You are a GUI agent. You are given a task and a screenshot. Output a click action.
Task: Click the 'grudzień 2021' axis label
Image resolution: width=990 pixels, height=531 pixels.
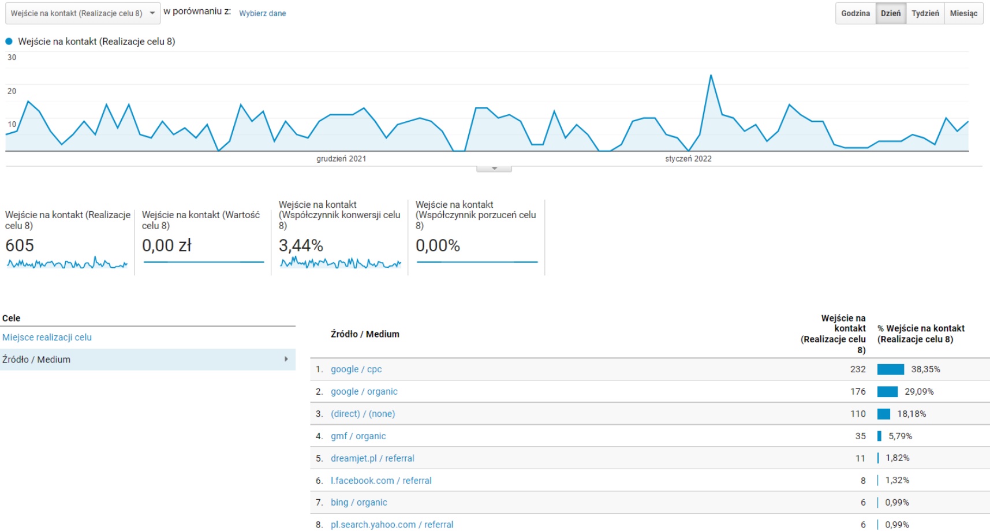(x=341, y=159)
